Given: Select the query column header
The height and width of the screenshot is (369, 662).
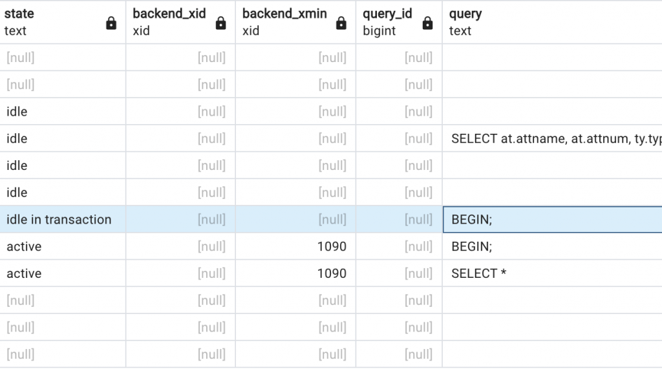Looking at the screenshot, I should click(x=552, y=22).
